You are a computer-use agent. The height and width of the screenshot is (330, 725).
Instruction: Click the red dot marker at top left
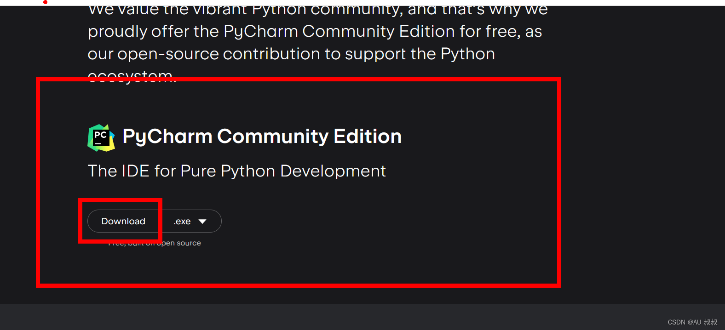coord(45,2)
